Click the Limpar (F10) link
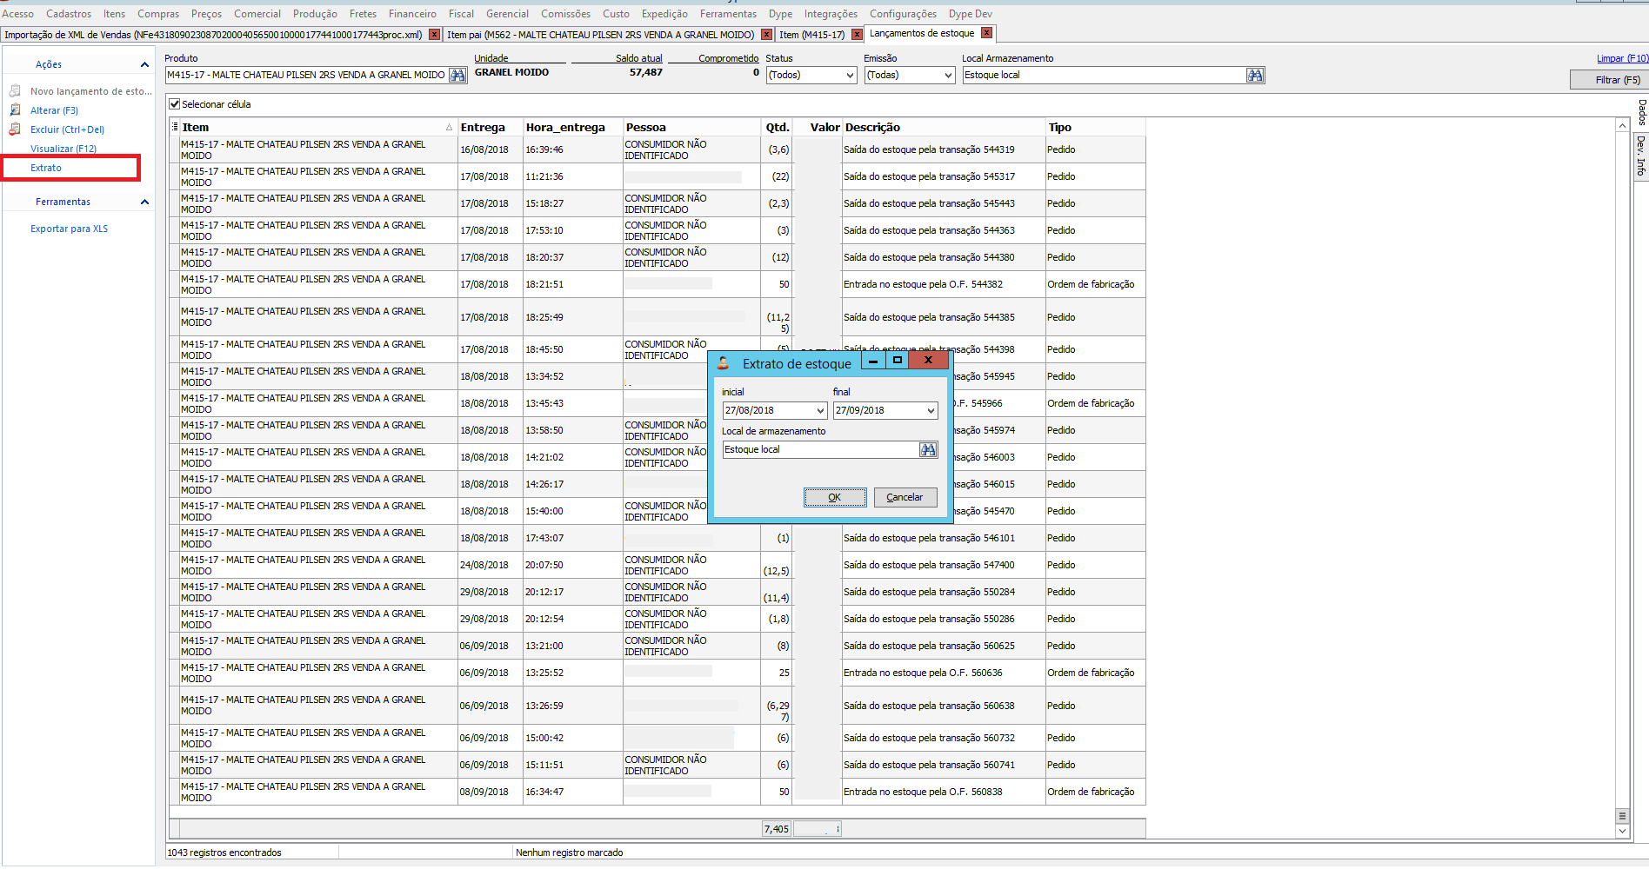This screenshot has width=1649, height=869. click(x=1622, y=58)
